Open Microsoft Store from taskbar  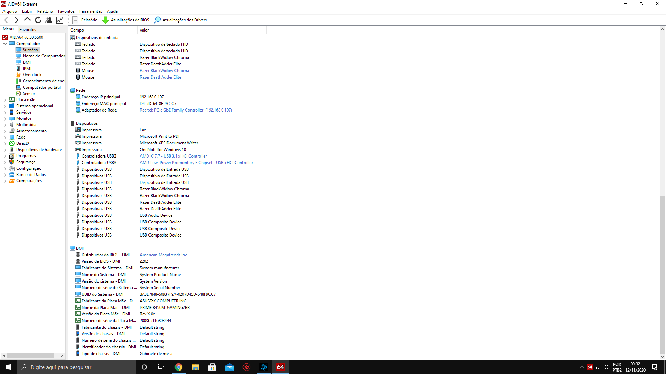(212, 367)
